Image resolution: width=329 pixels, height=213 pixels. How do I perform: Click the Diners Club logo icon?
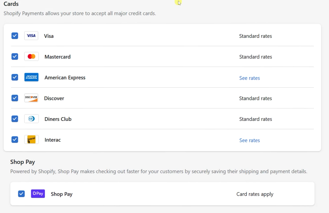click(31, 119)
